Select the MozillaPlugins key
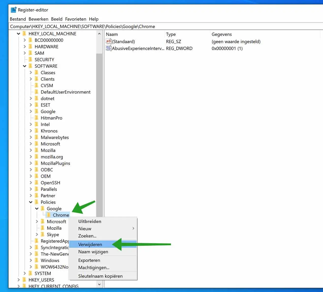 [55, 163]
